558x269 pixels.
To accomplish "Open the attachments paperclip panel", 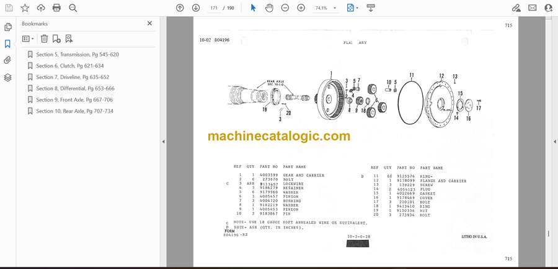I will [8, 61].
